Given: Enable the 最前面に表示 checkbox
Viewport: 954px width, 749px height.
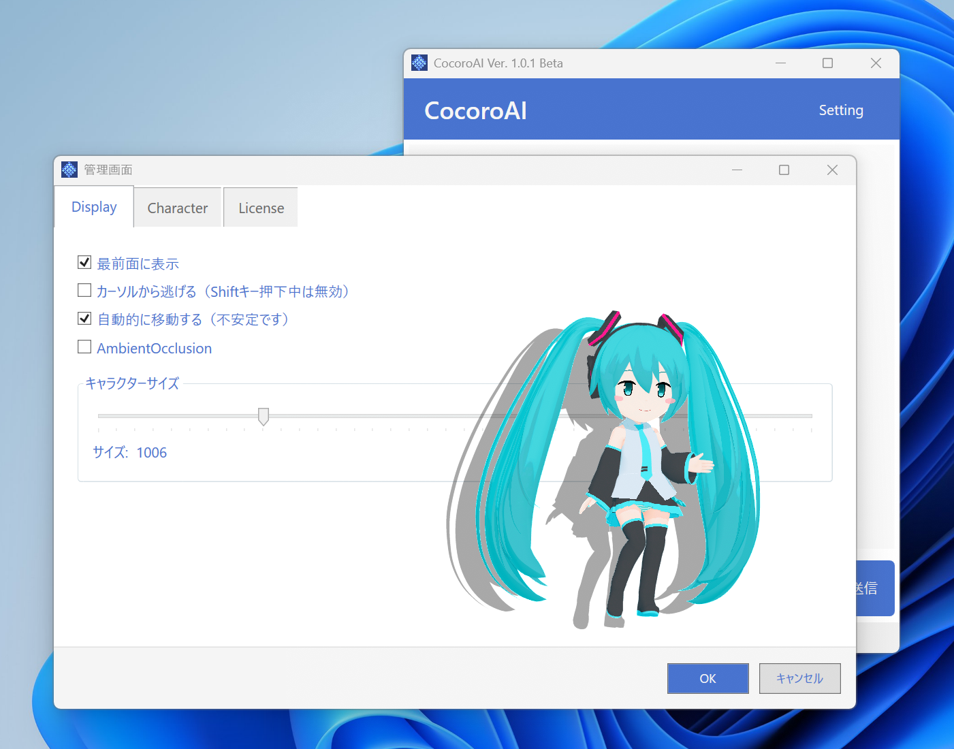Looking at the screenshot, I should coord(84,262).
